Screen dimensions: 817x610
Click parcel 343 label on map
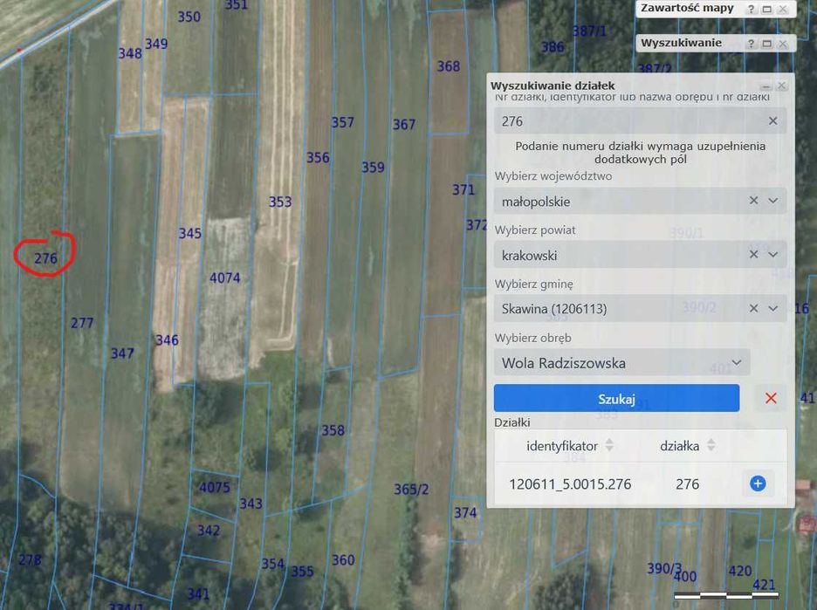251,504
